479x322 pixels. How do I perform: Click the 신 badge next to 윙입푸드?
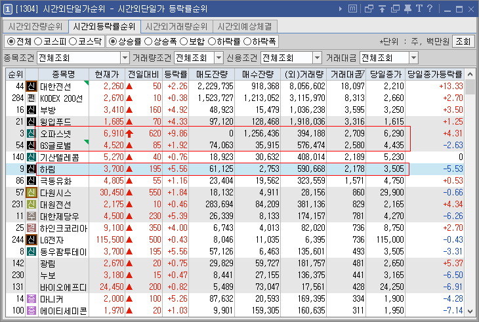tap(31, 122)
